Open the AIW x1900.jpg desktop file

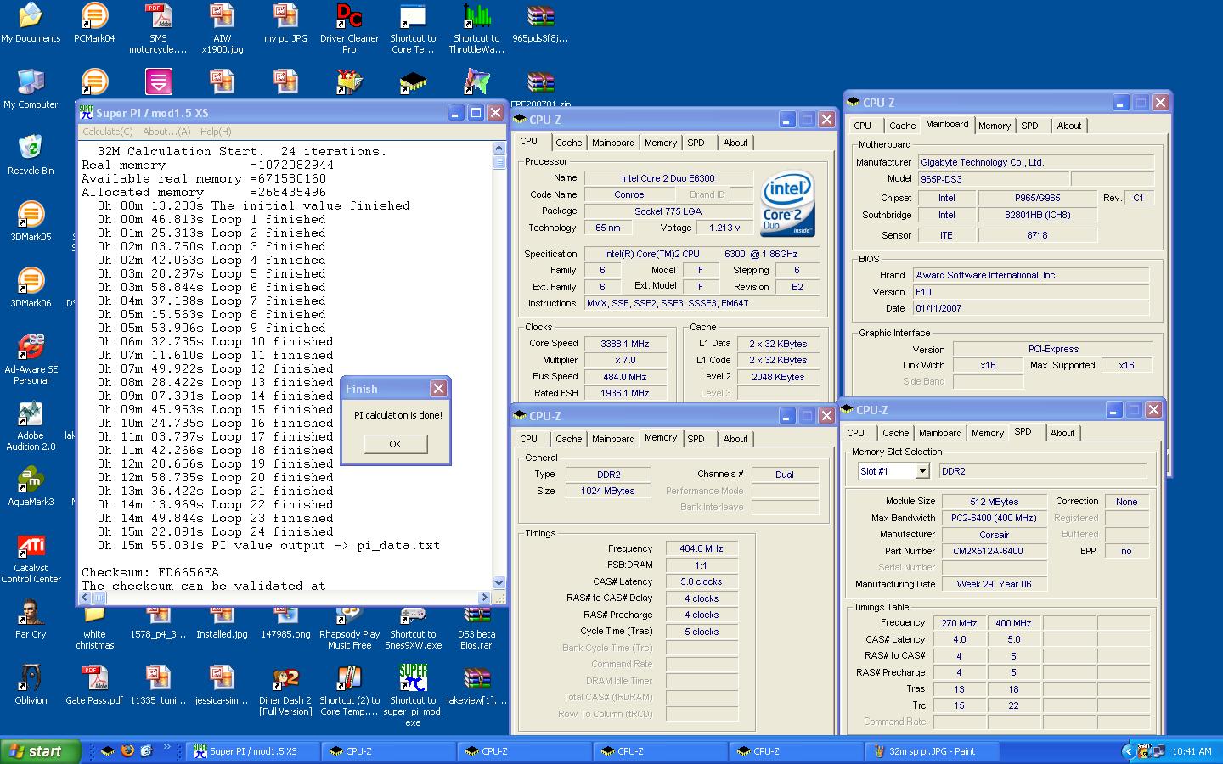(222, 28)
